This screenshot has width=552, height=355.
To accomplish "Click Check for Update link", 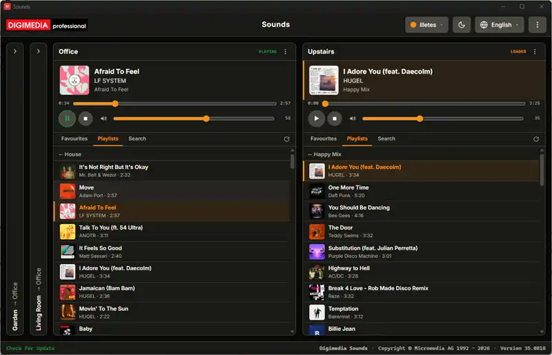I will point(30,348).
